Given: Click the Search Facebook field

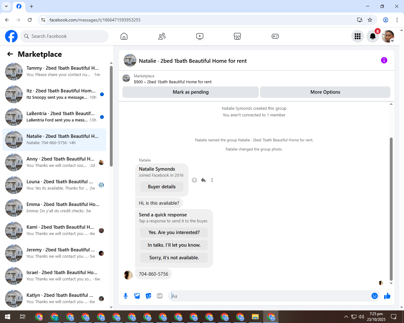Looking at the screenshot, I should pyautogui.click(x=64, y=36).
